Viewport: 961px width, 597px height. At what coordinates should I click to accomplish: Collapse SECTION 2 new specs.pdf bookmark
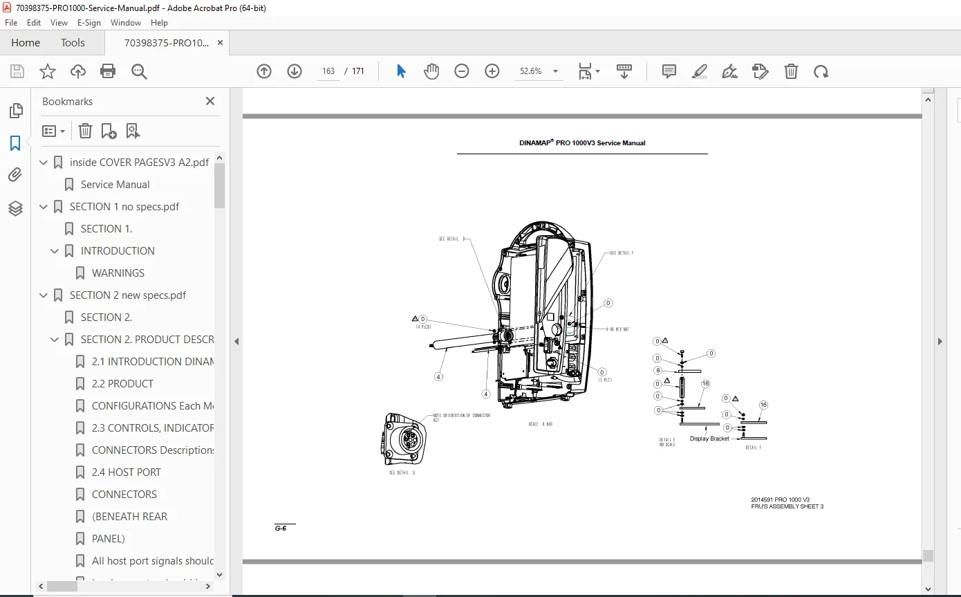[x=44, y=295]
